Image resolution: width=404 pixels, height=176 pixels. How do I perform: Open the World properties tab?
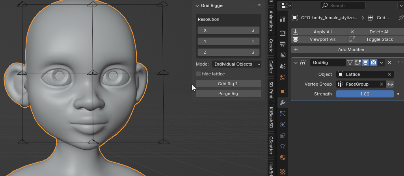point(283,77)
